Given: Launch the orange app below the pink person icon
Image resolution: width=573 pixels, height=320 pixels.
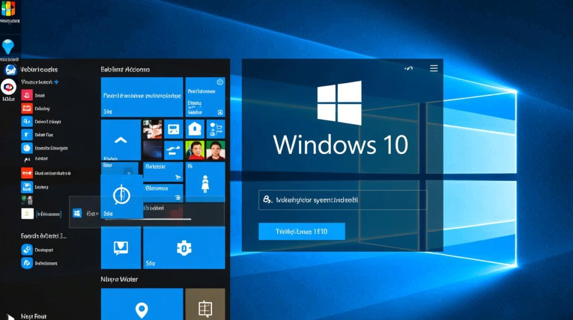Looking at the screenshot, I should (x=27, y=108).
